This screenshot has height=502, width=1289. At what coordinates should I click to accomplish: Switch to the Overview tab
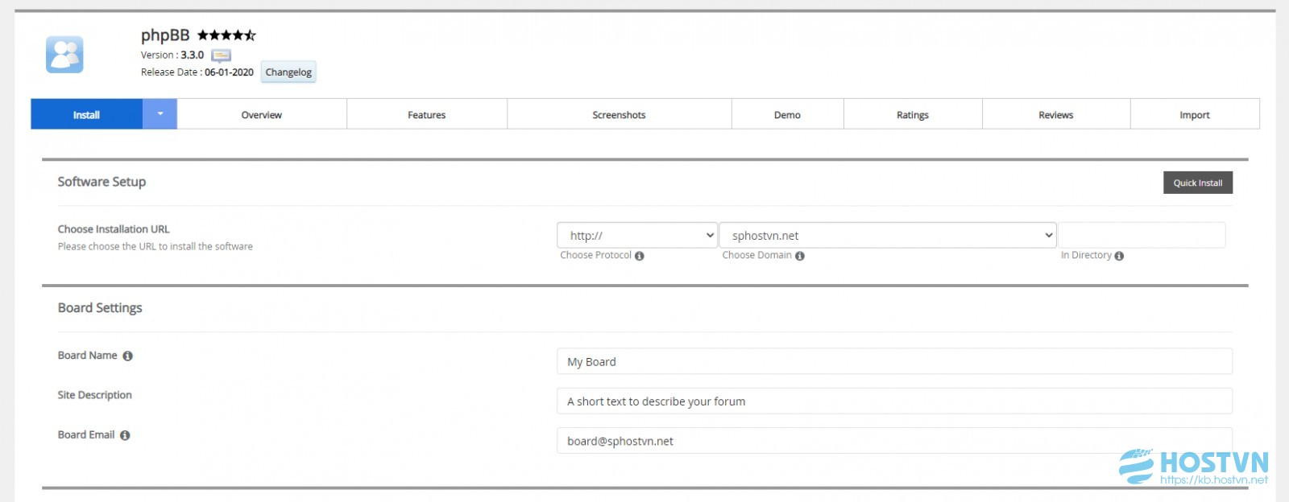tap(262, 114)
